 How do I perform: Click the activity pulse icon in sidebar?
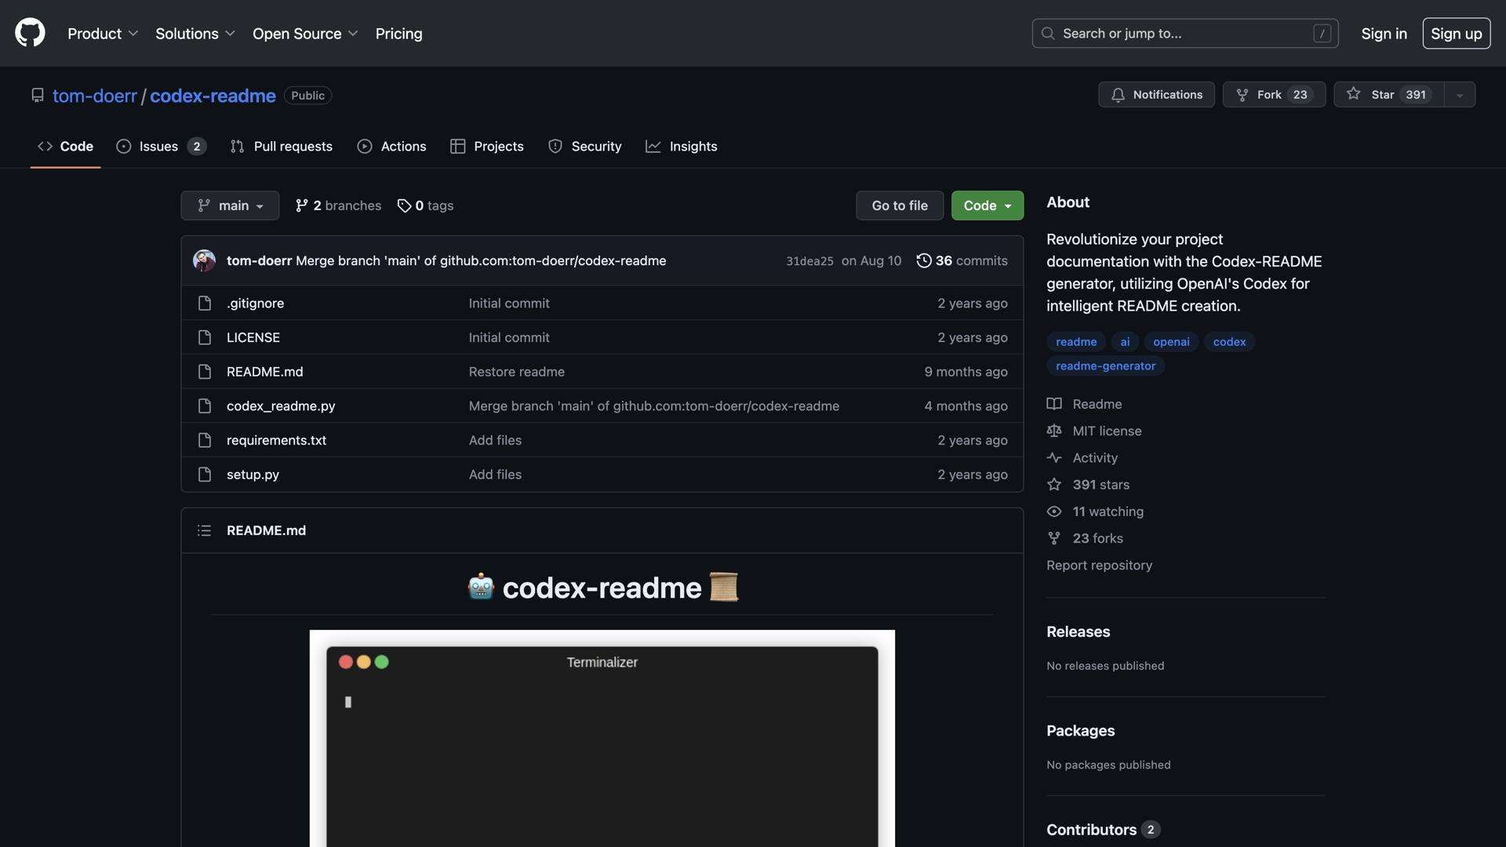point(1053,457)
